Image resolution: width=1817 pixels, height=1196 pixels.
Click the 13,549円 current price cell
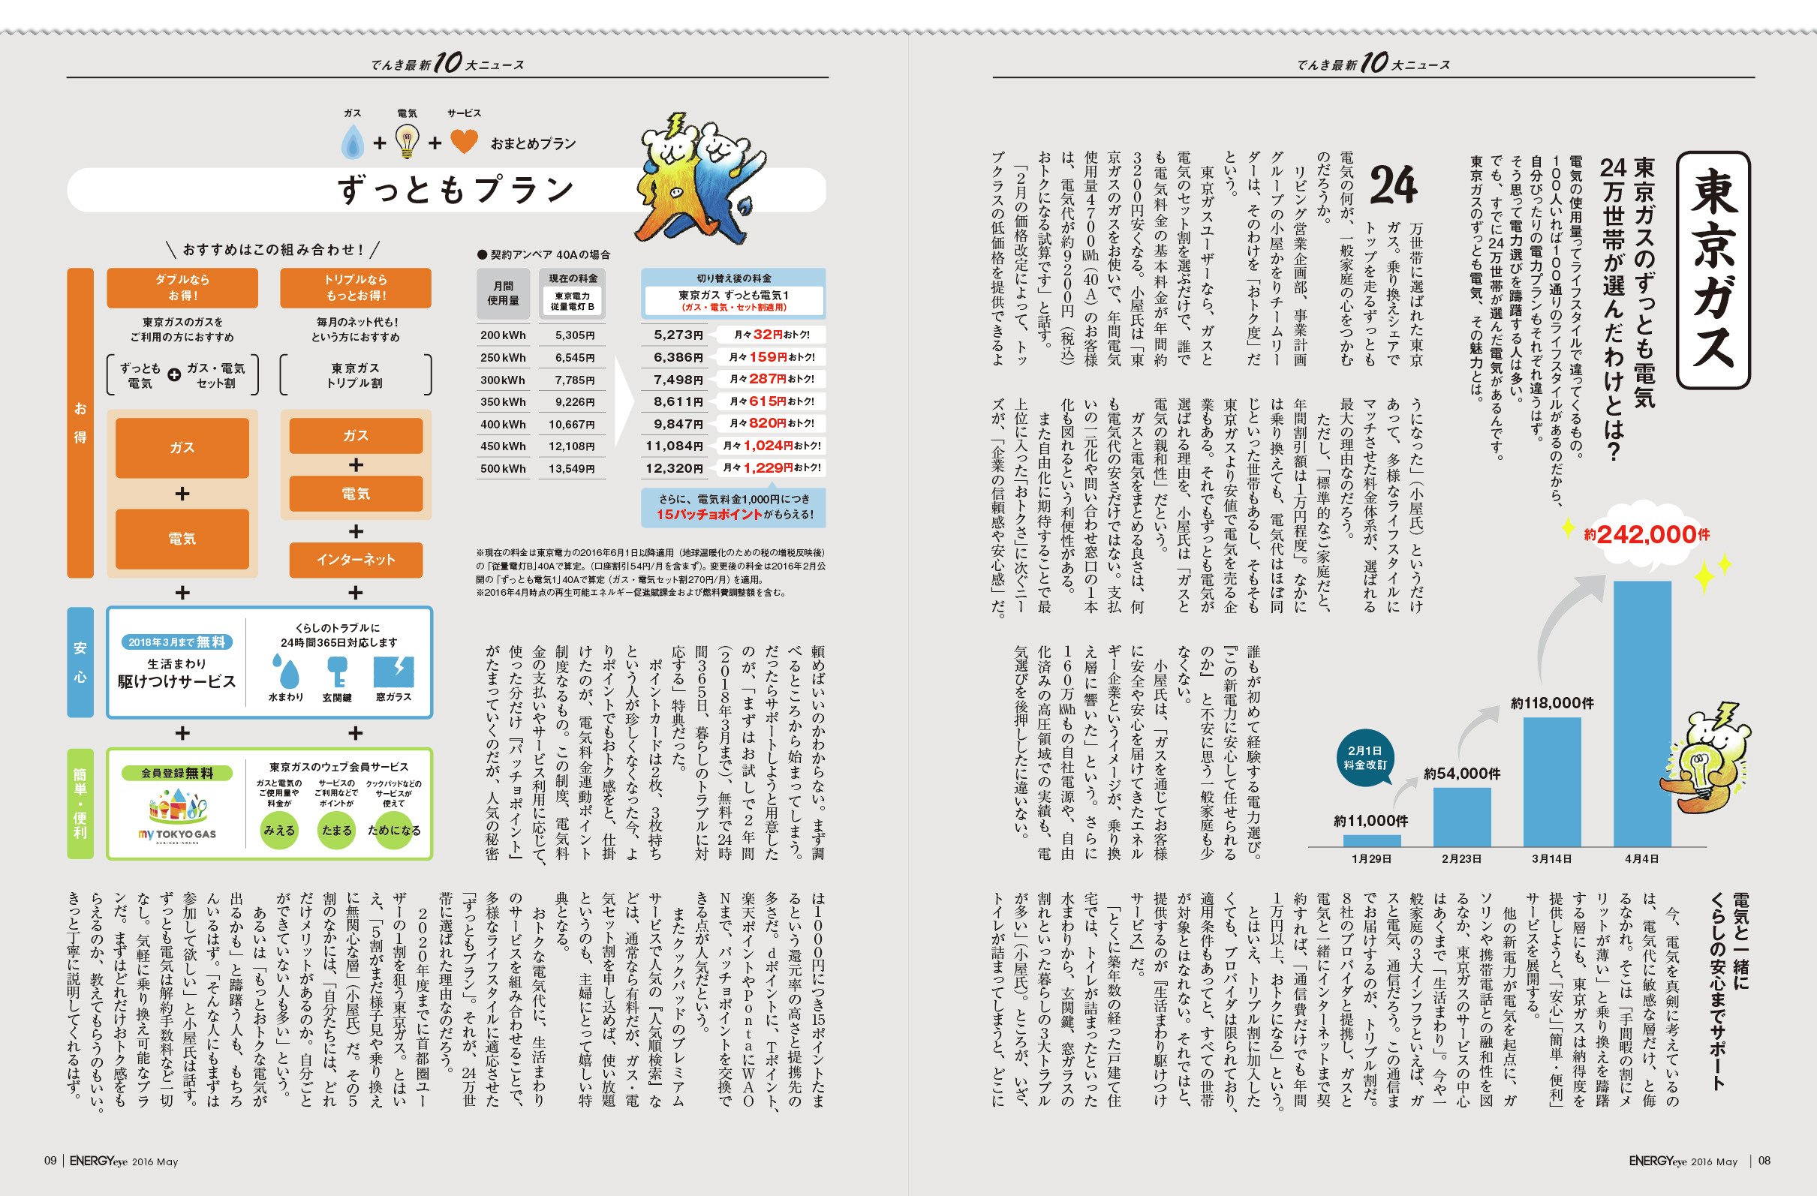click(572, 469)
